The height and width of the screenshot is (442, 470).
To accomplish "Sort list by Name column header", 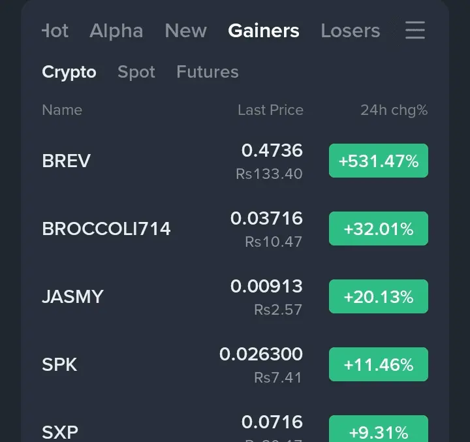I will 62,110.
